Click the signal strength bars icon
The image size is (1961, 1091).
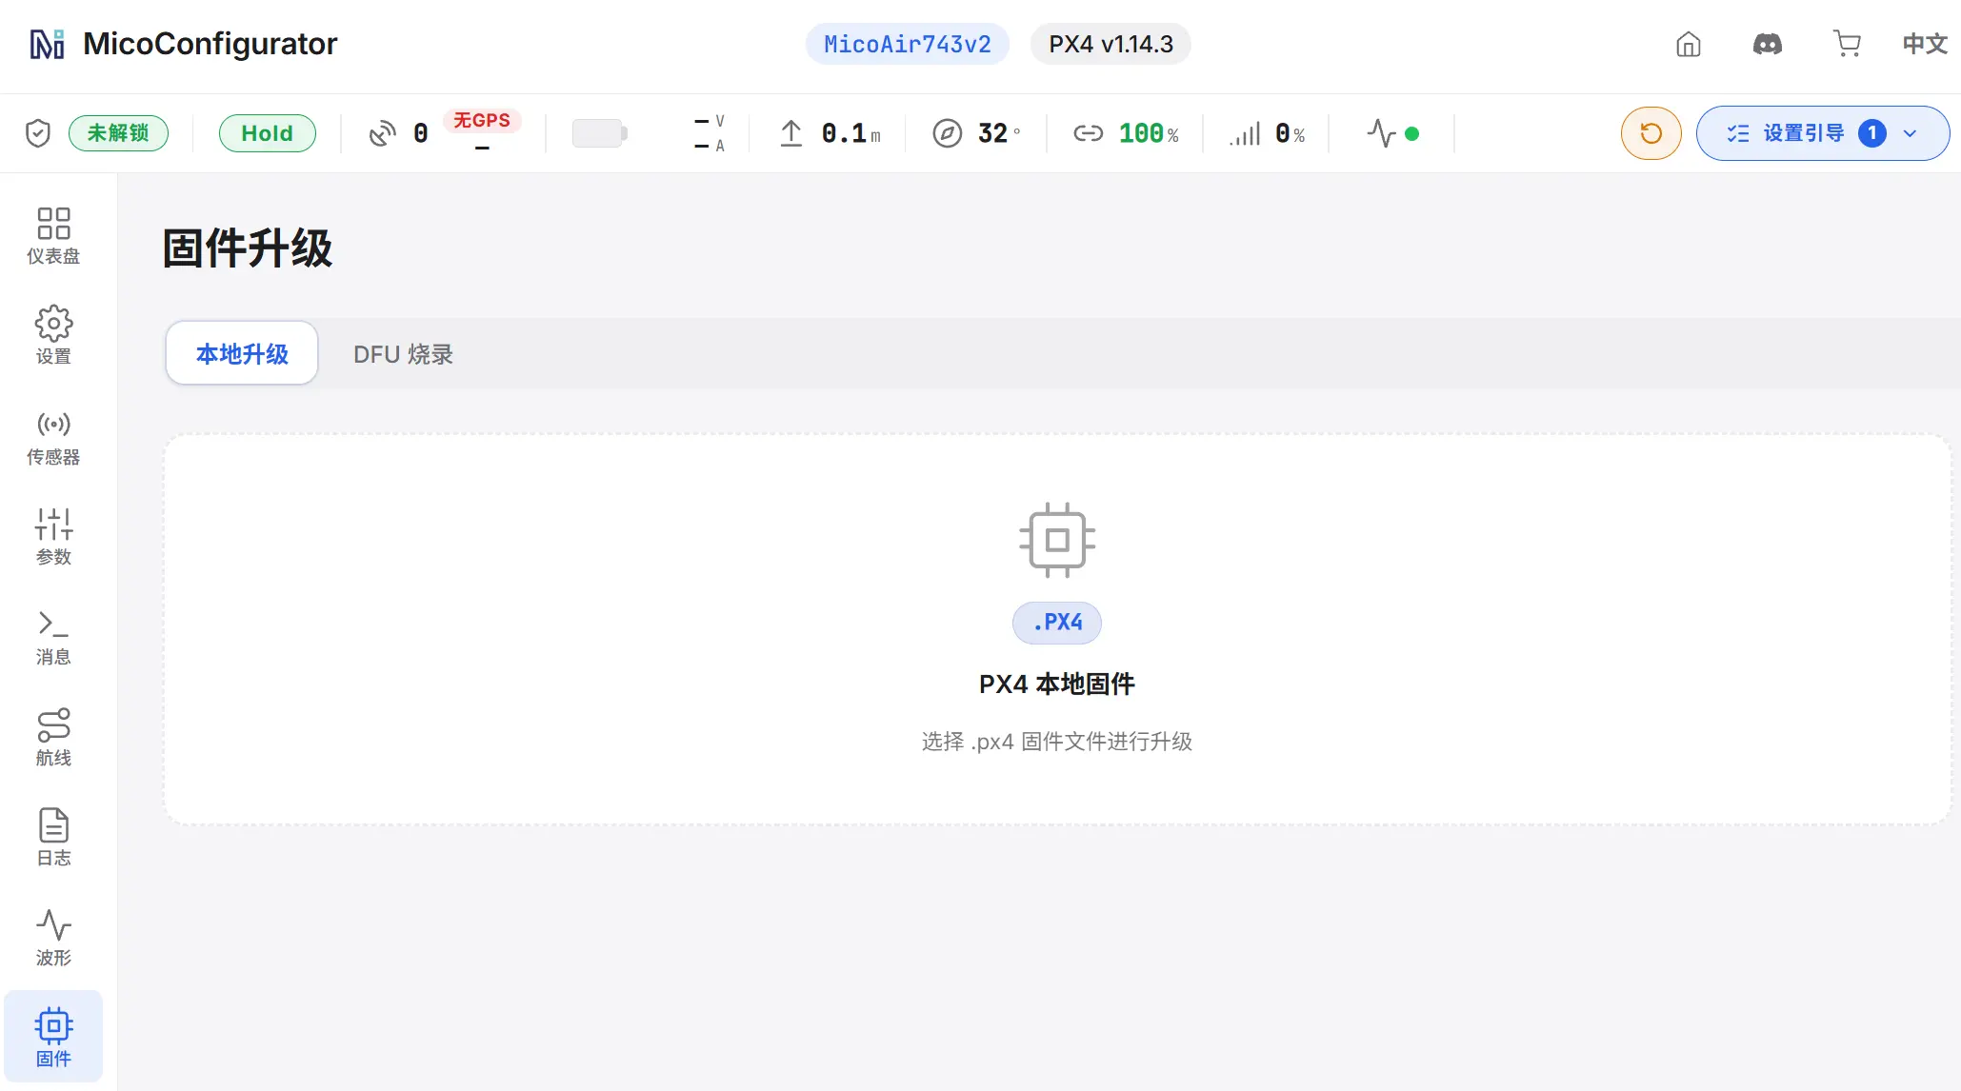(1245, 133)
